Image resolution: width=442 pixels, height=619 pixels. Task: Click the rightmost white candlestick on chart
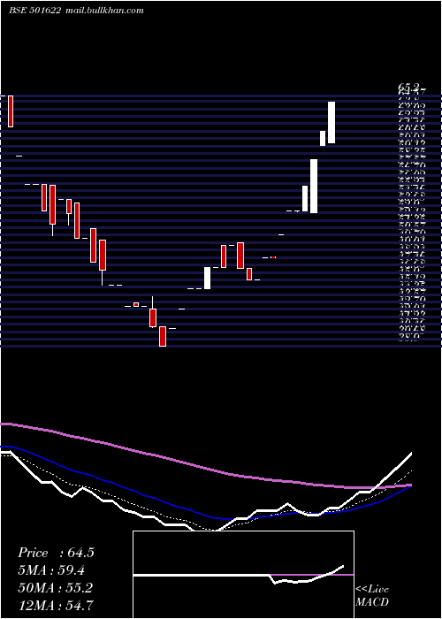(331, 122)
